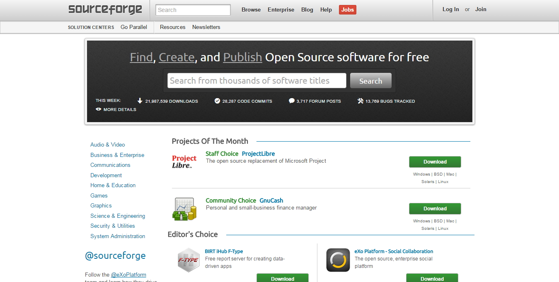This screenshot has width=559, height=282.
Task: Open the Help menu item
Action: [x=326, y=10]
